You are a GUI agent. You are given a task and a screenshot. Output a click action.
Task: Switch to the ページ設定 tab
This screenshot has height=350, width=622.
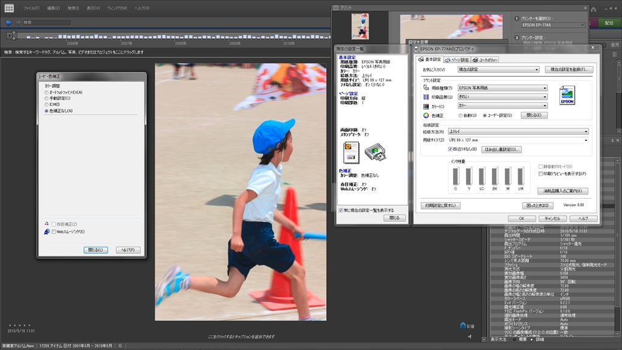tap(457, 60)
